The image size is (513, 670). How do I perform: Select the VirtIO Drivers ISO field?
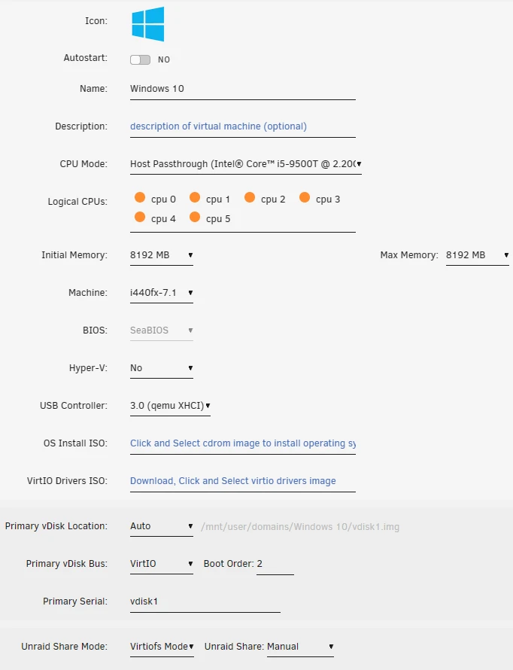pos(242,481)
